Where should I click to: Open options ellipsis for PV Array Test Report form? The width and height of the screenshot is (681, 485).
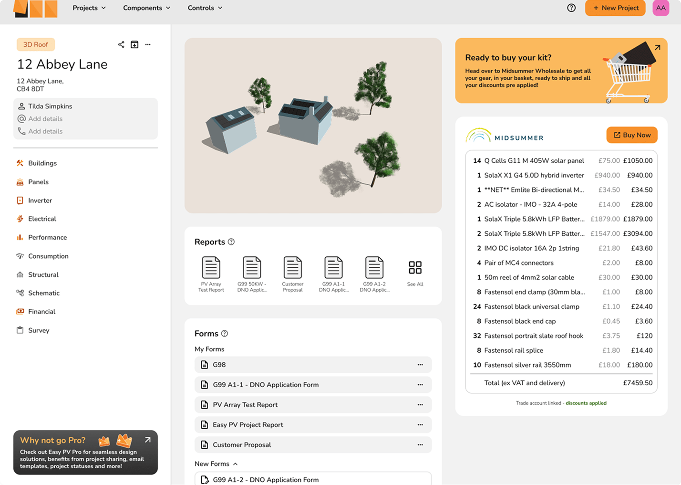click(420, 405)
